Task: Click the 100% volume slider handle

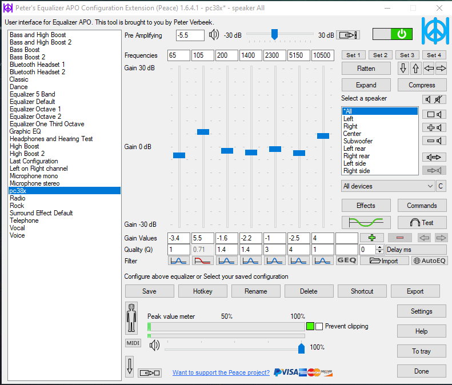Action: [301, 348]
